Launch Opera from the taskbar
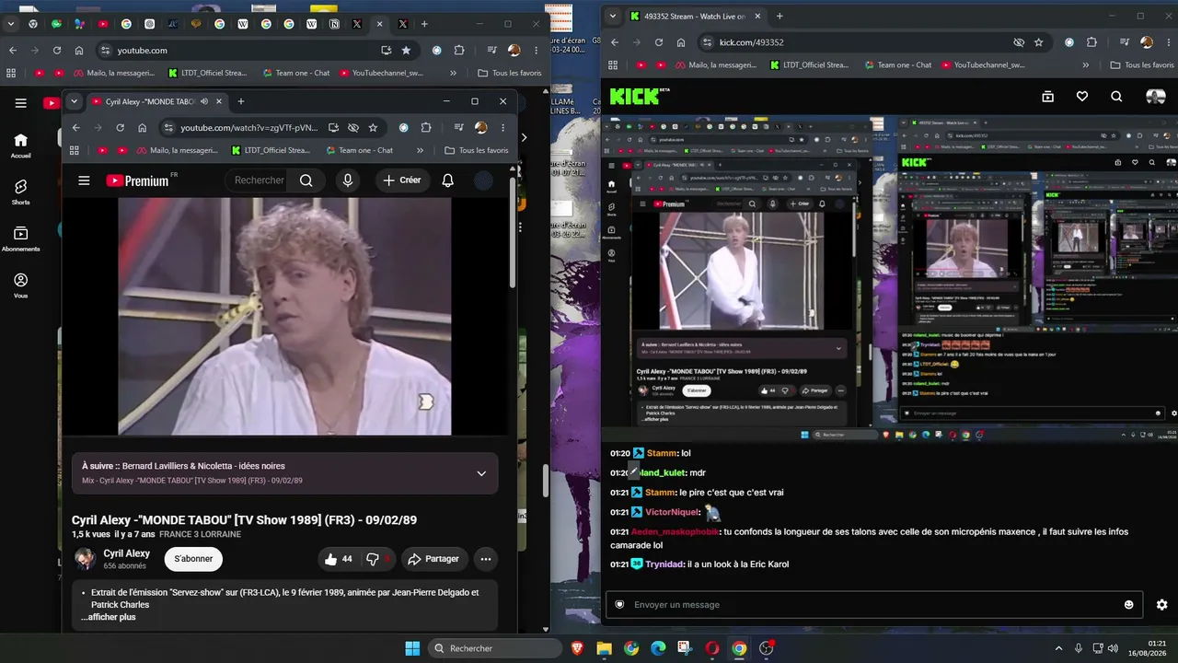 711,648
